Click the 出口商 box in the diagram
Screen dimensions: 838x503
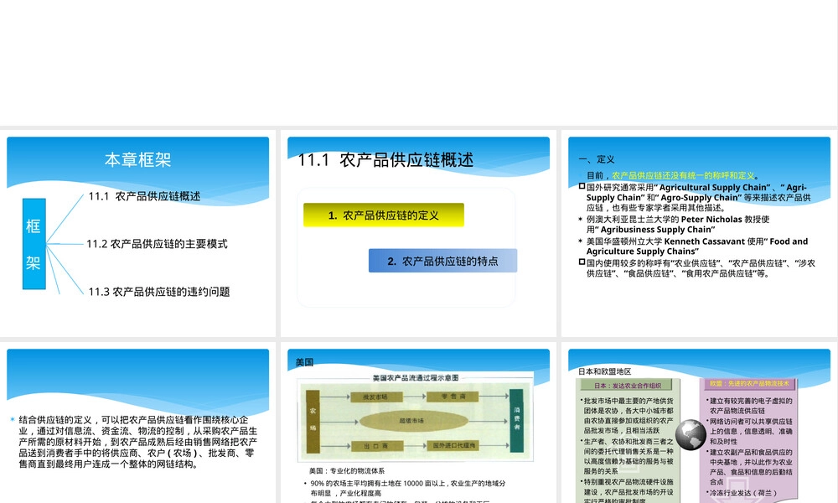pyautogui.click(x=376, y=446)
